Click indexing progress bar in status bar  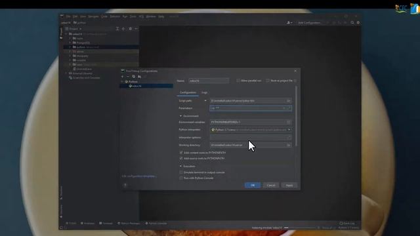click(300, 227)
